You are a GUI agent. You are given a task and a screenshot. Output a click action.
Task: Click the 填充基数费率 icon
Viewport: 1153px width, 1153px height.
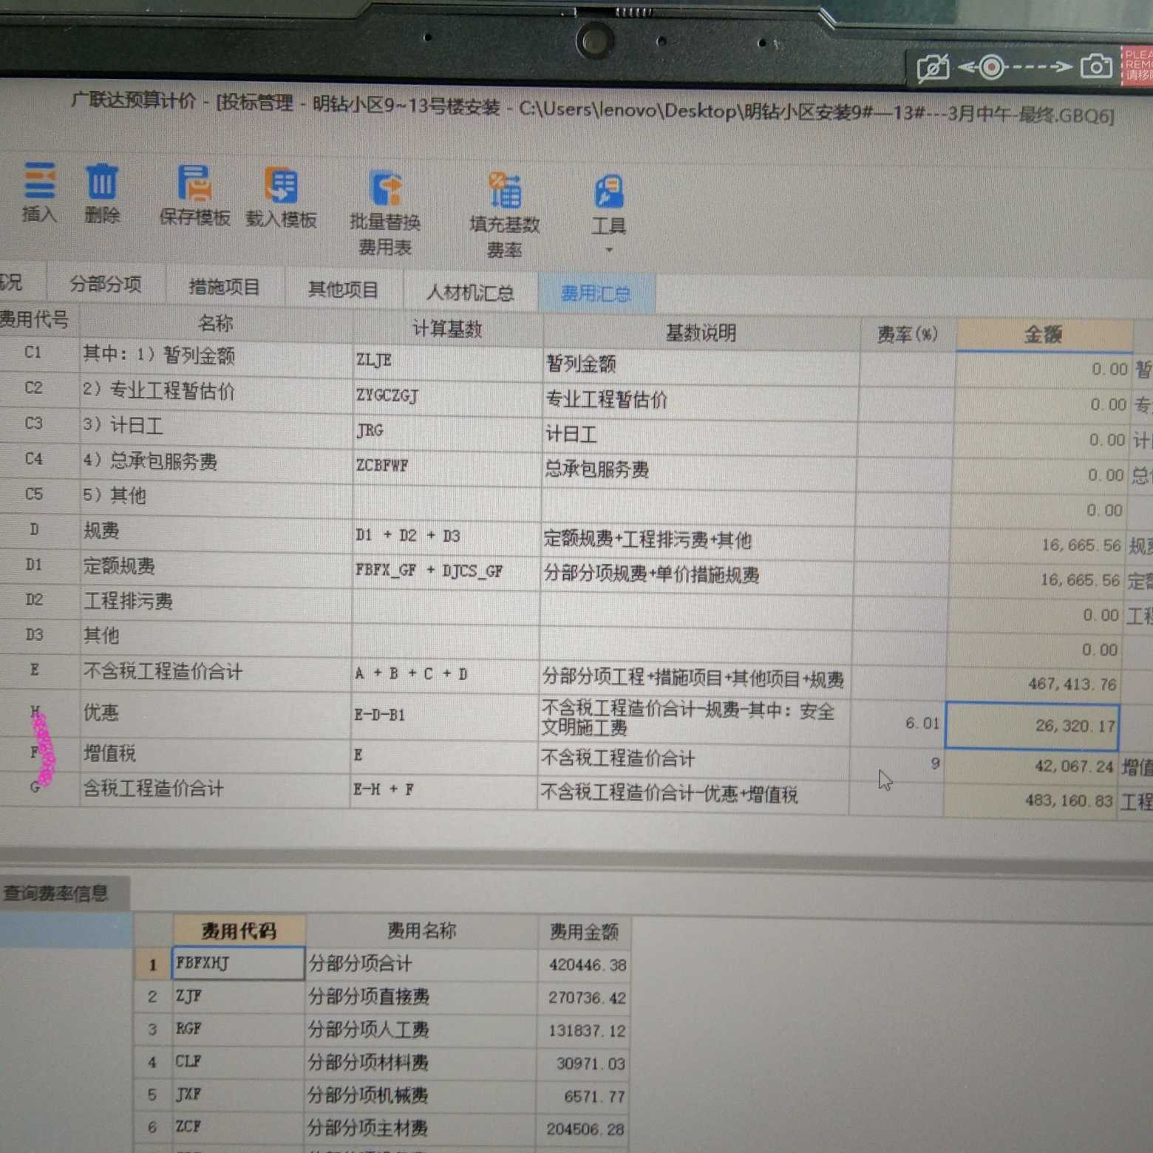point(506,191)
